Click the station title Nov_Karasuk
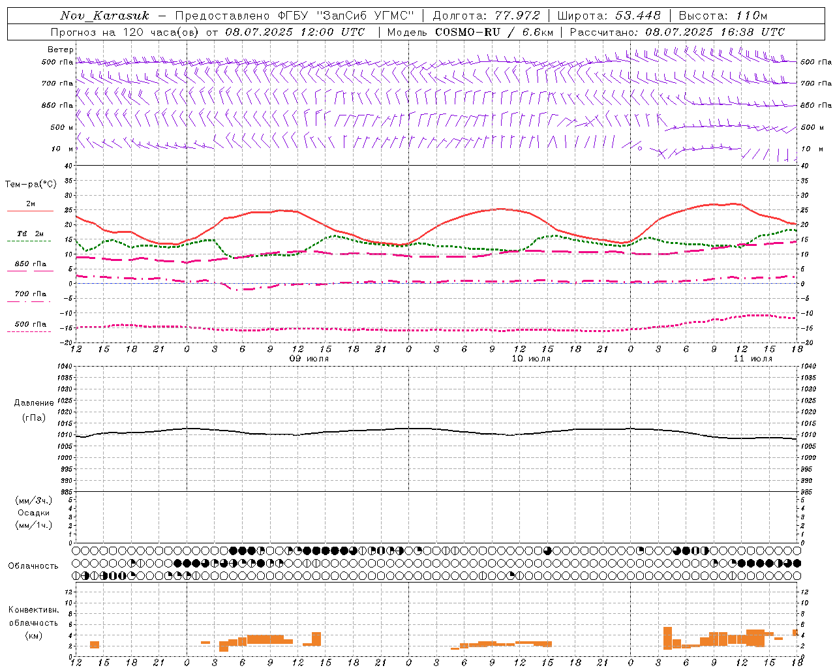Screen dimensions: 835x668 [x=104, y=16]
